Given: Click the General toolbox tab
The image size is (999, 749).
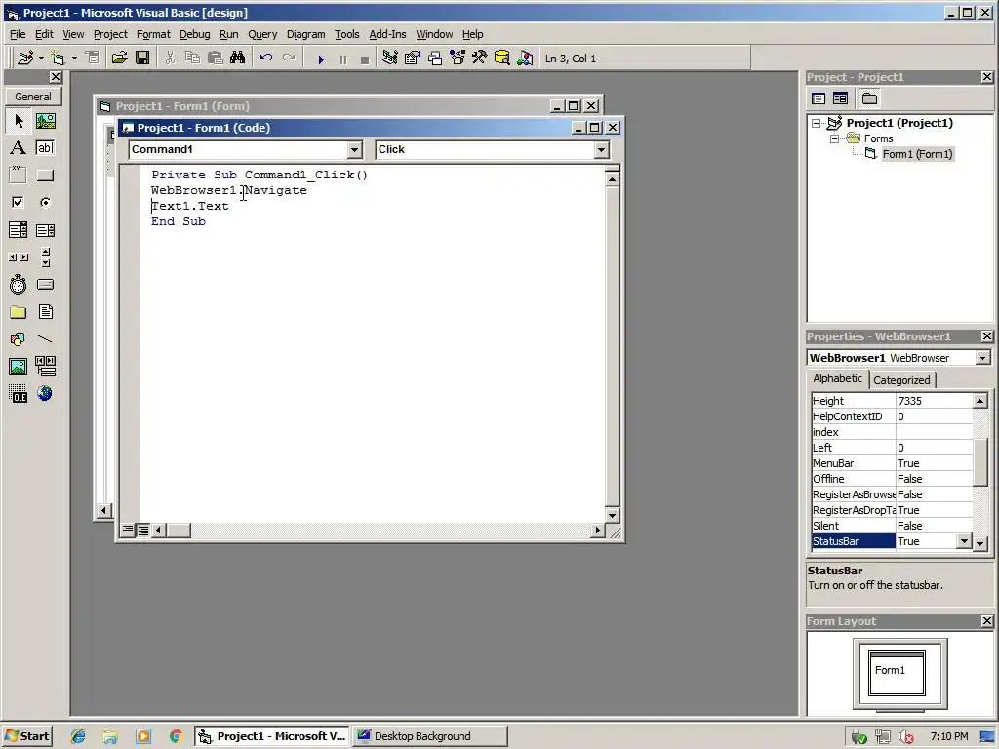Looking at the screenshot, I should 33,97.
